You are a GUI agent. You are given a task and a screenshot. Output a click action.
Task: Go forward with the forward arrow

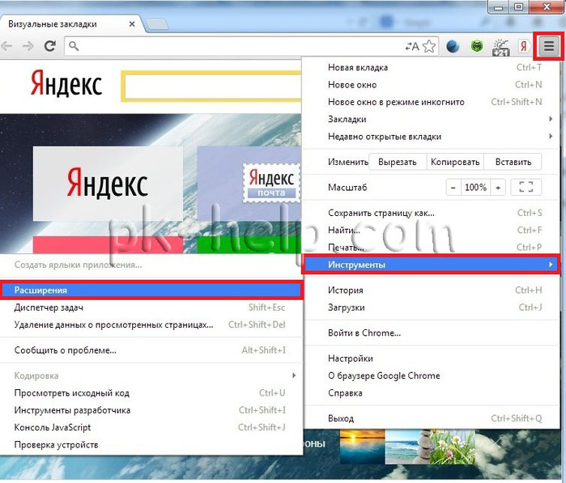[x=28, y=46]
